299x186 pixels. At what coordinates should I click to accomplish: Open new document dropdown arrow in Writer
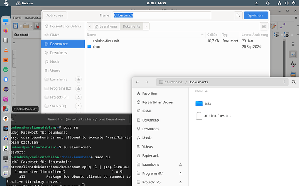[x=21, y=26]
